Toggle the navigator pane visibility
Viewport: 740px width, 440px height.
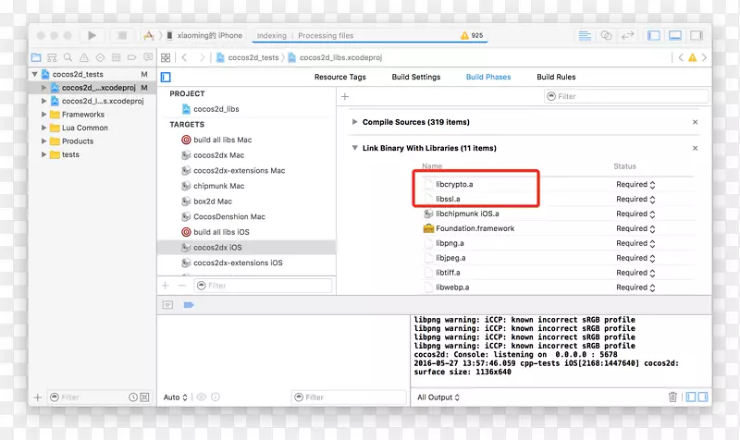tap(654, 36)
